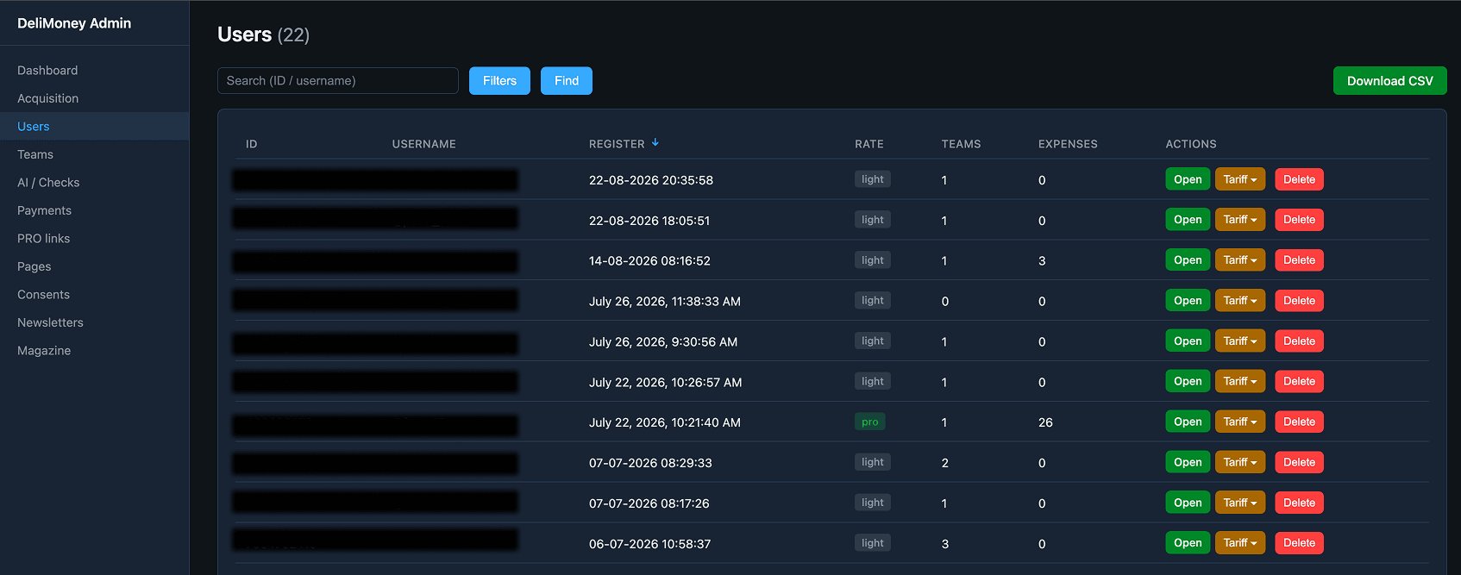Navigate to Teams page
The height and width of the screenshot is (575, 1461).
coord(35,154)
